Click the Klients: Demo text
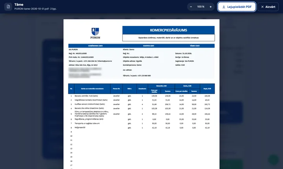Screen dimensions: 283x169 [129, 50]
